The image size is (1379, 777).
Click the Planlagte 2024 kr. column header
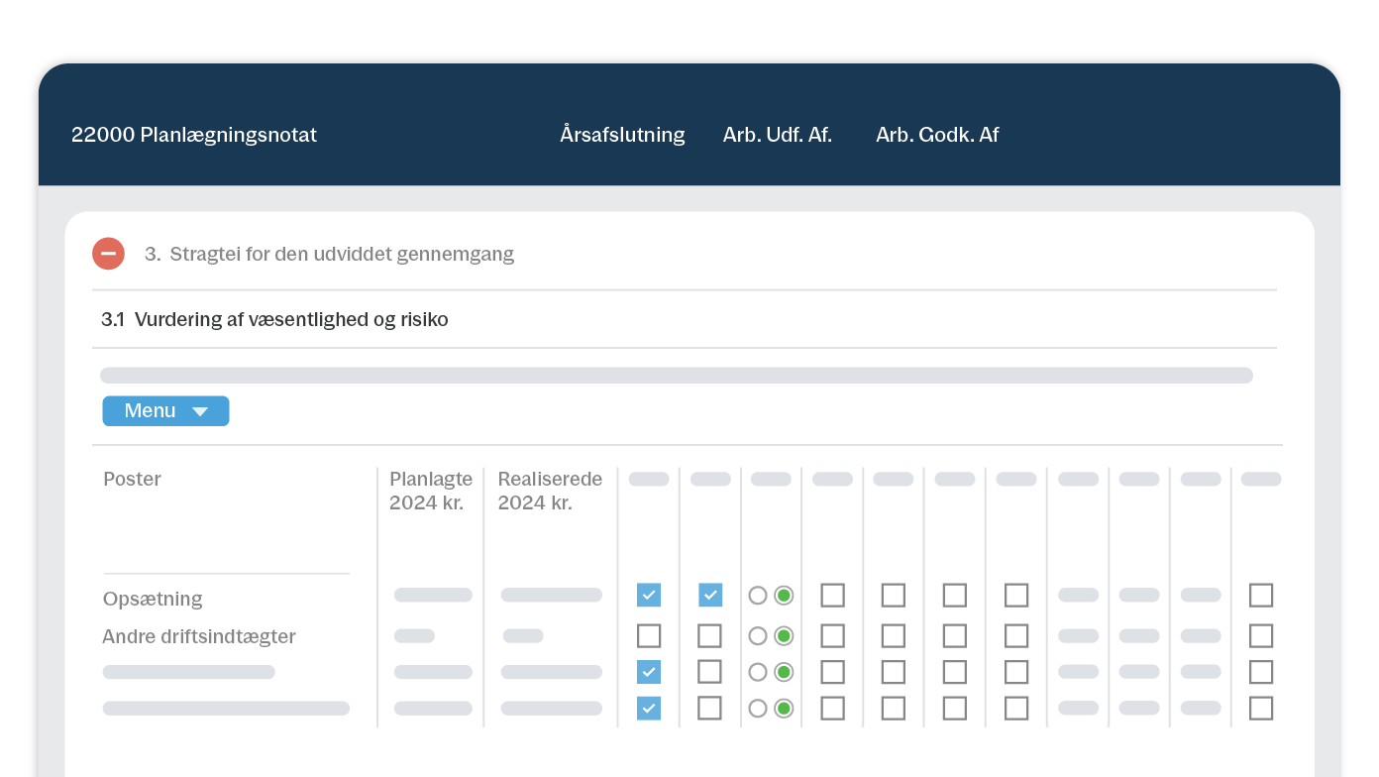pos(431,491)
